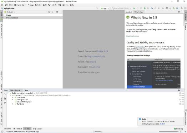This screenshot has height=133, width=187.
Task: Open the Android project view dropdown
Action: coord(10,12)
